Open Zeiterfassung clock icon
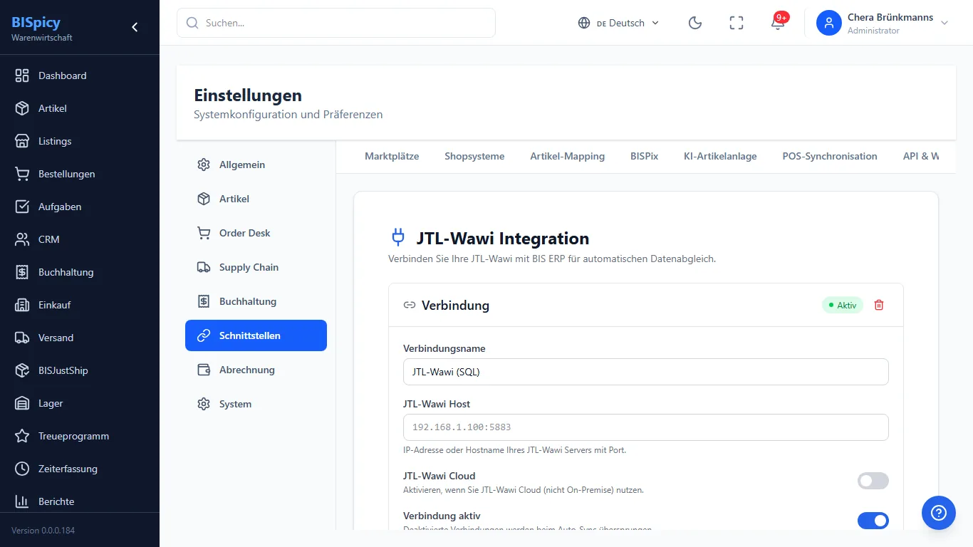This screenshot has height=547, width=973. coord(22,469)
